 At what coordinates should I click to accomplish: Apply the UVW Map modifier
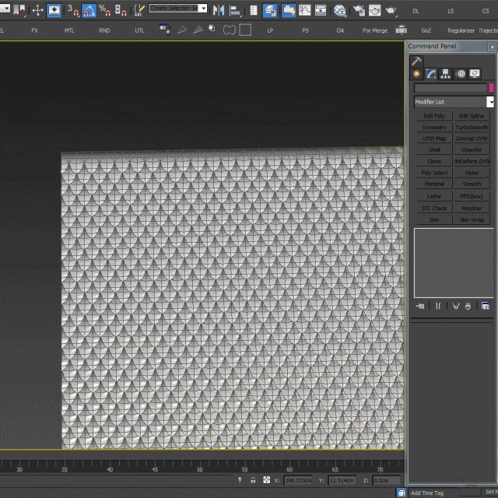[434, 139]
